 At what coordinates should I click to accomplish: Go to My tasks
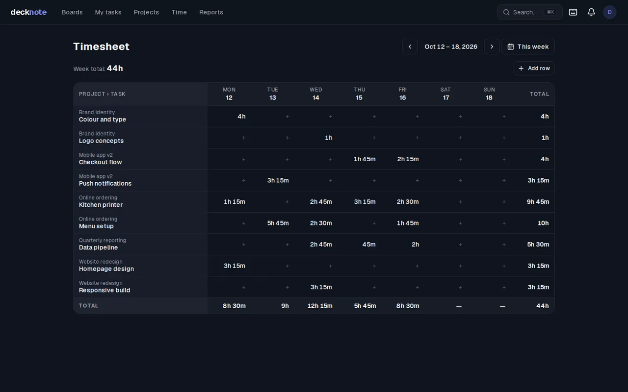coord(108,12)
